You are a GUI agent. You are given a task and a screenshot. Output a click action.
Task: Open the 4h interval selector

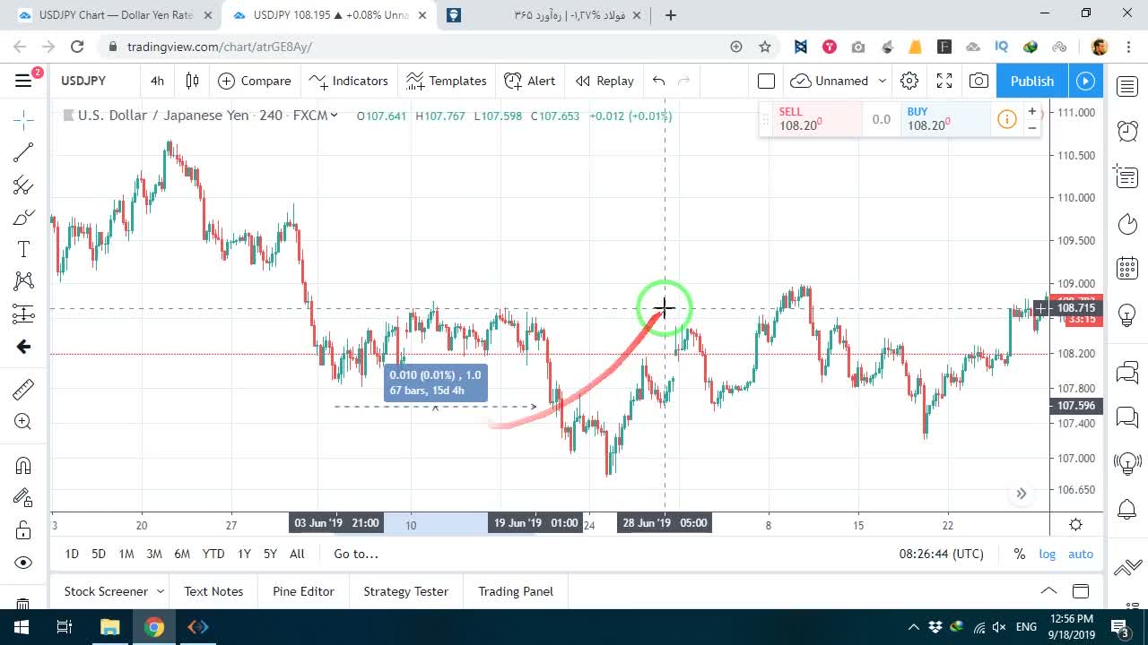[x=157, y=81]
